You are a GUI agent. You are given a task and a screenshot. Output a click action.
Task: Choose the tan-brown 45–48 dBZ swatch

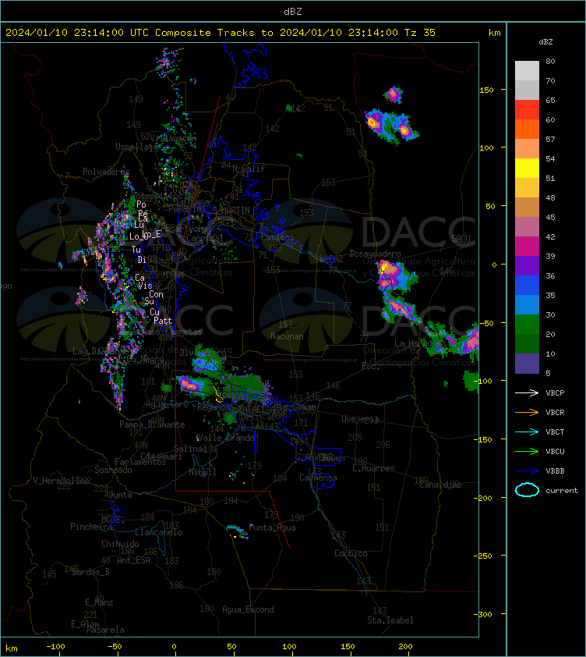click(527, 208)
